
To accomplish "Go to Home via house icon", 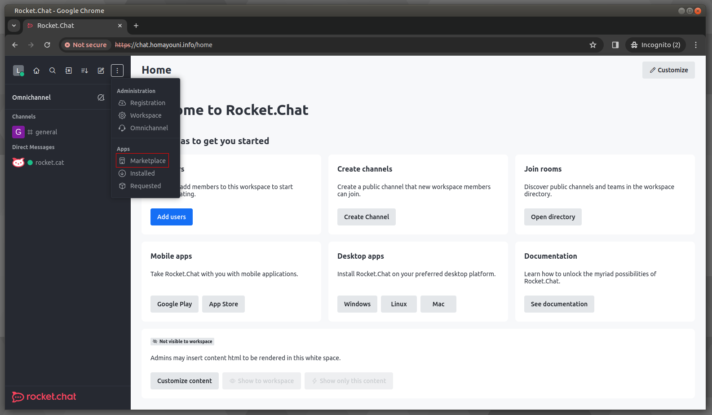I will pos(36,71).
